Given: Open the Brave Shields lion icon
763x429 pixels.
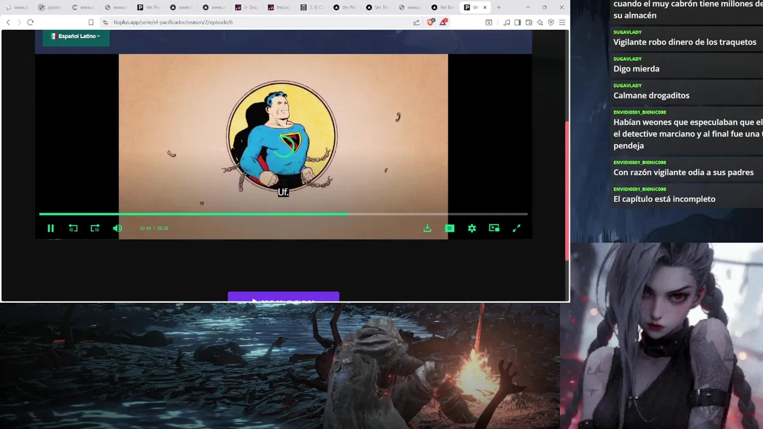Looking at the screenshot, I should [x=431, y=22].
